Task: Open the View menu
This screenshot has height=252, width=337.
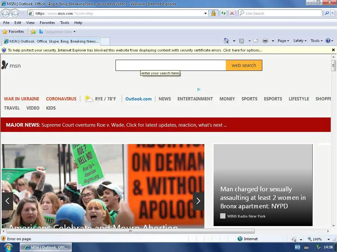Action: [30, 23]
